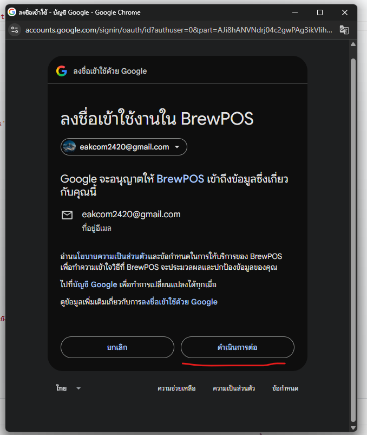Open the บัญชี Google account link
This screenshot has width=367, height=435.
pyautogui.click(x=95, y=284)
